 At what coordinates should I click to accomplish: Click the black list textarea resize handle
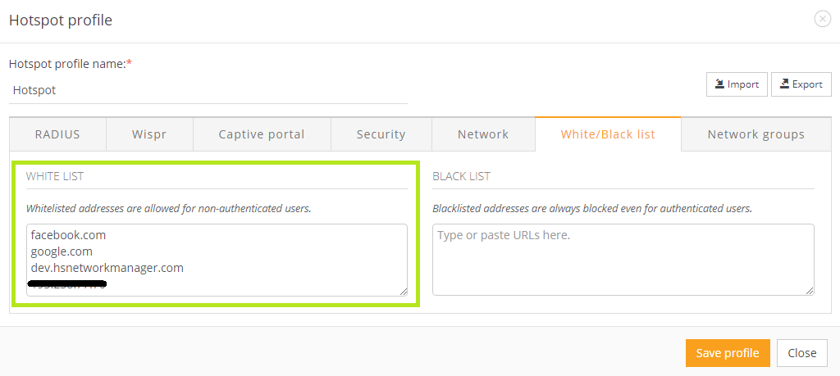click(x=810, y=291)
